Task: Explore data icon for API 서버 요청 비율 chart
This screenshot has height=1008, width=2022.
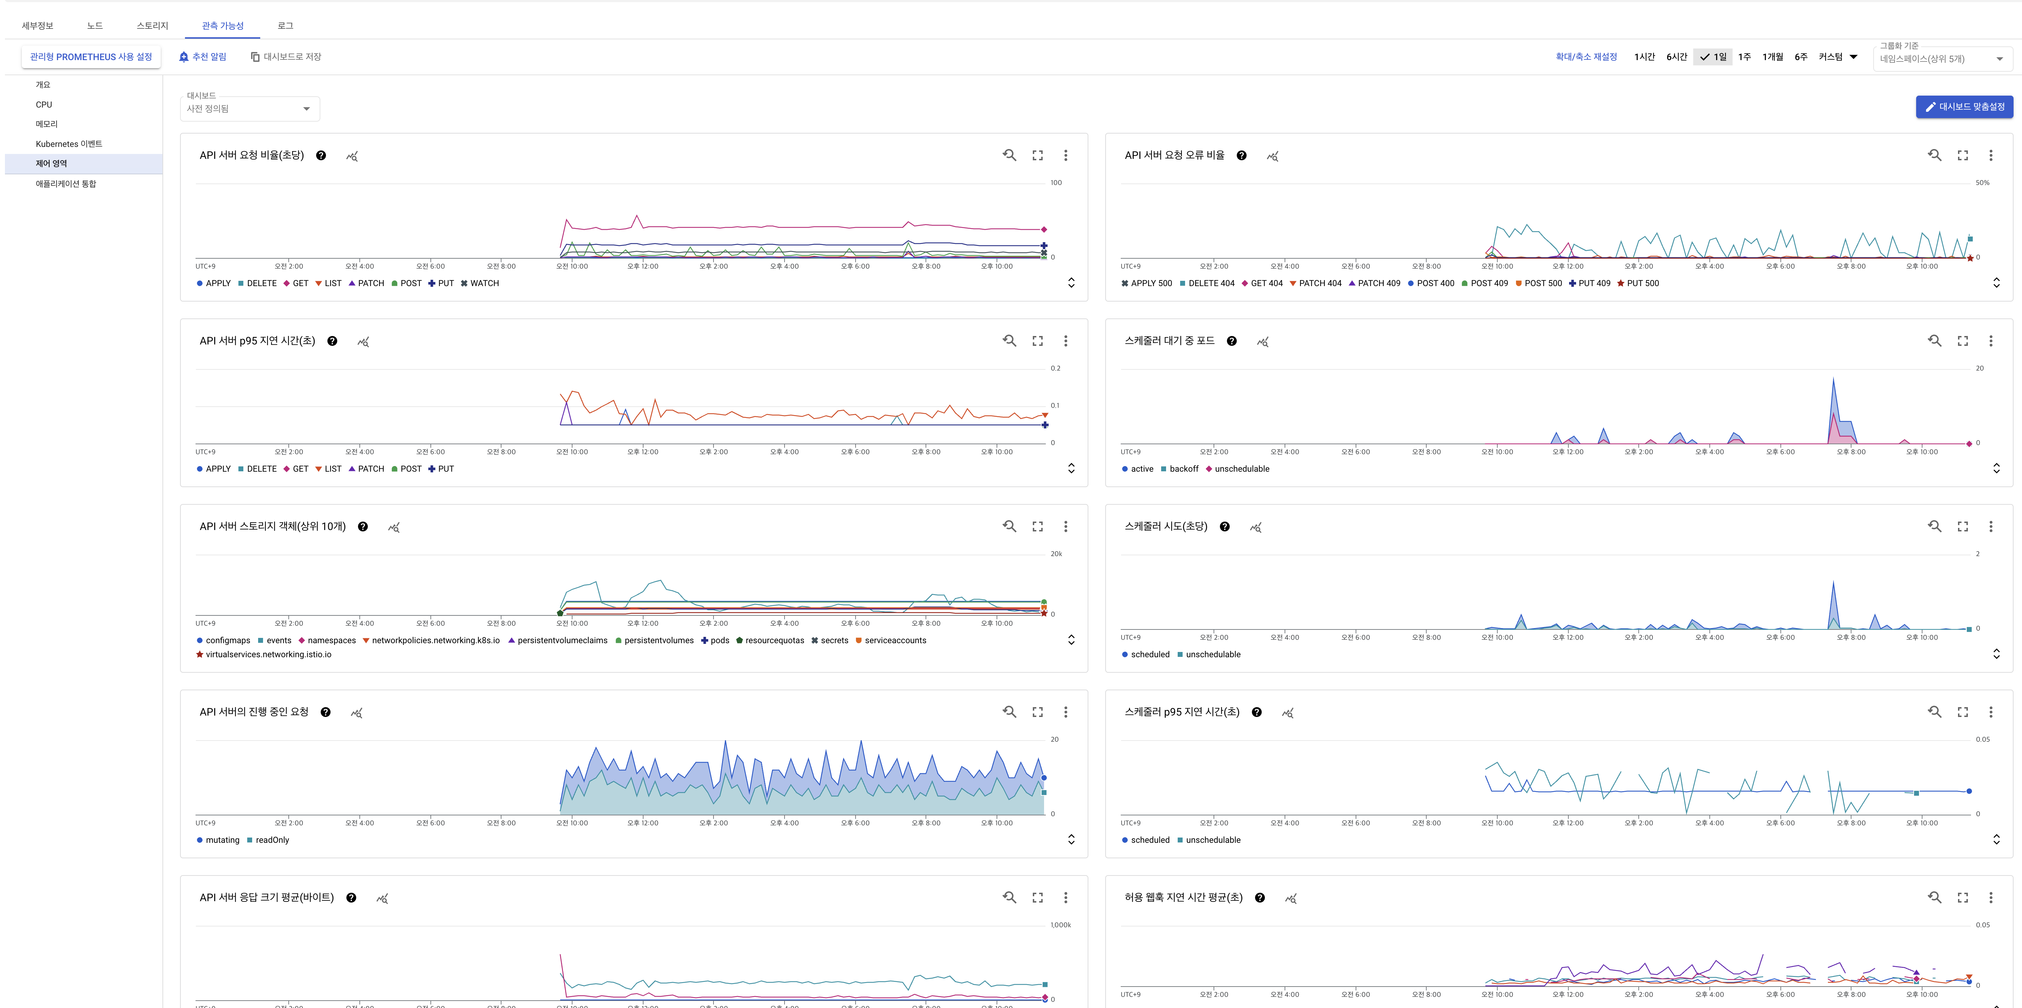Action: click(x=352, y=156)
